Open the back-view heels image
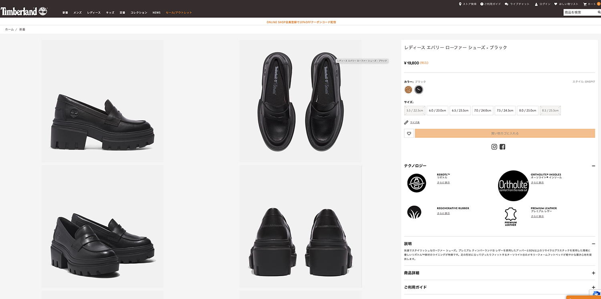Viewport: 601px width, 299px height. (x=300, y=226)
